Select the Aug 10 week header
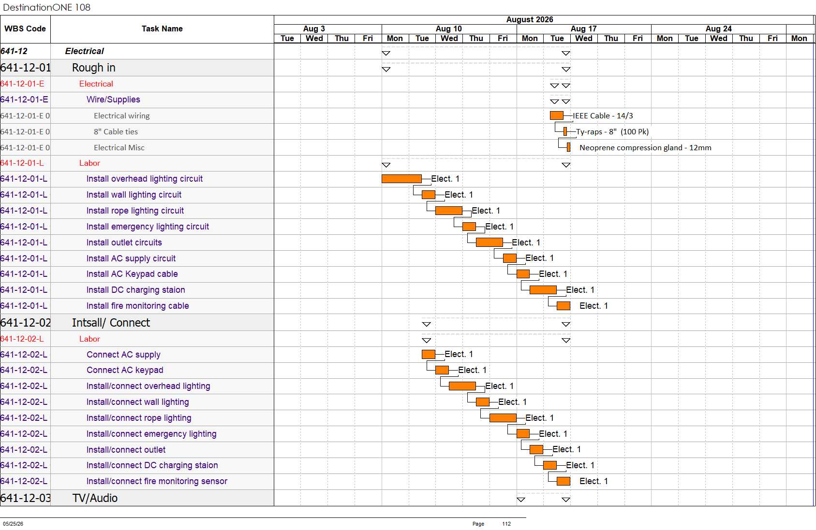Image resolution: width=816 pixels, height=530 pixels. click(449, 29)
